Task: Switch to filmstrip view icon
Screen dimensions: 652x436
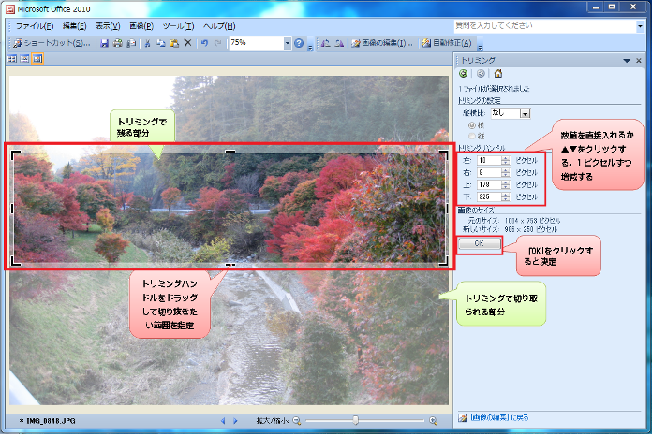Action: click(x=24, y=59)
